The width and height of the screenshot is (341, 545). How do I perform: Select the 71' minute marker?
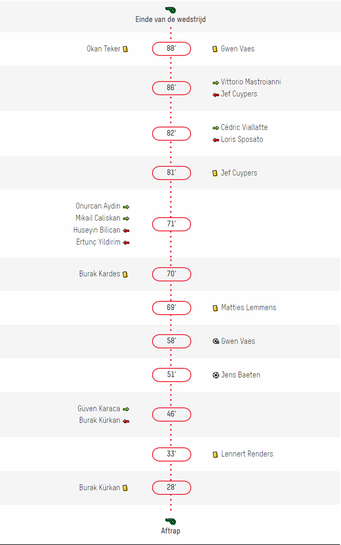[x=172, y=224]
